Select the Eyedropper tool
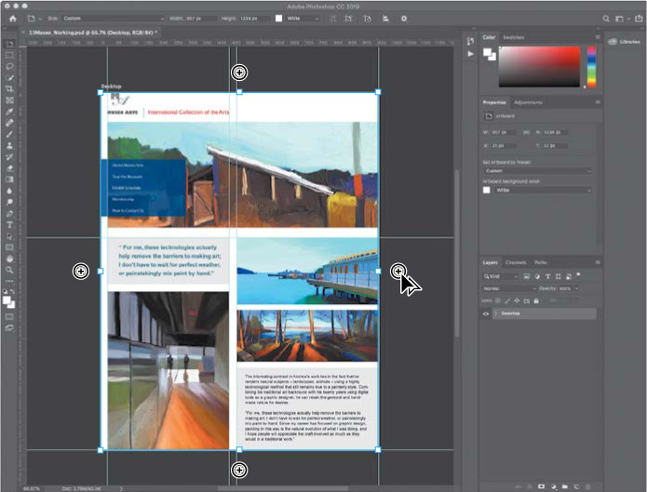This screenshot has height=492, width=647. (9, 111)
